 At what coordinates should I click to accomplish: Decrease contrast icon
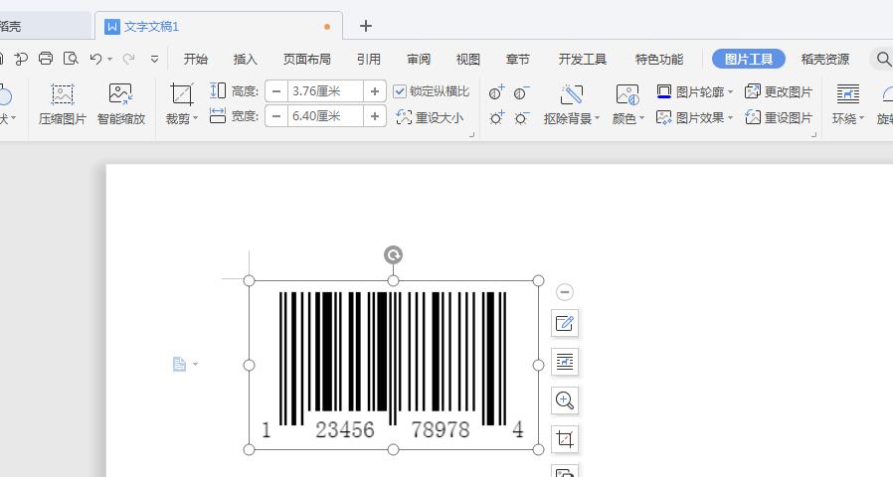click(520, 92)
